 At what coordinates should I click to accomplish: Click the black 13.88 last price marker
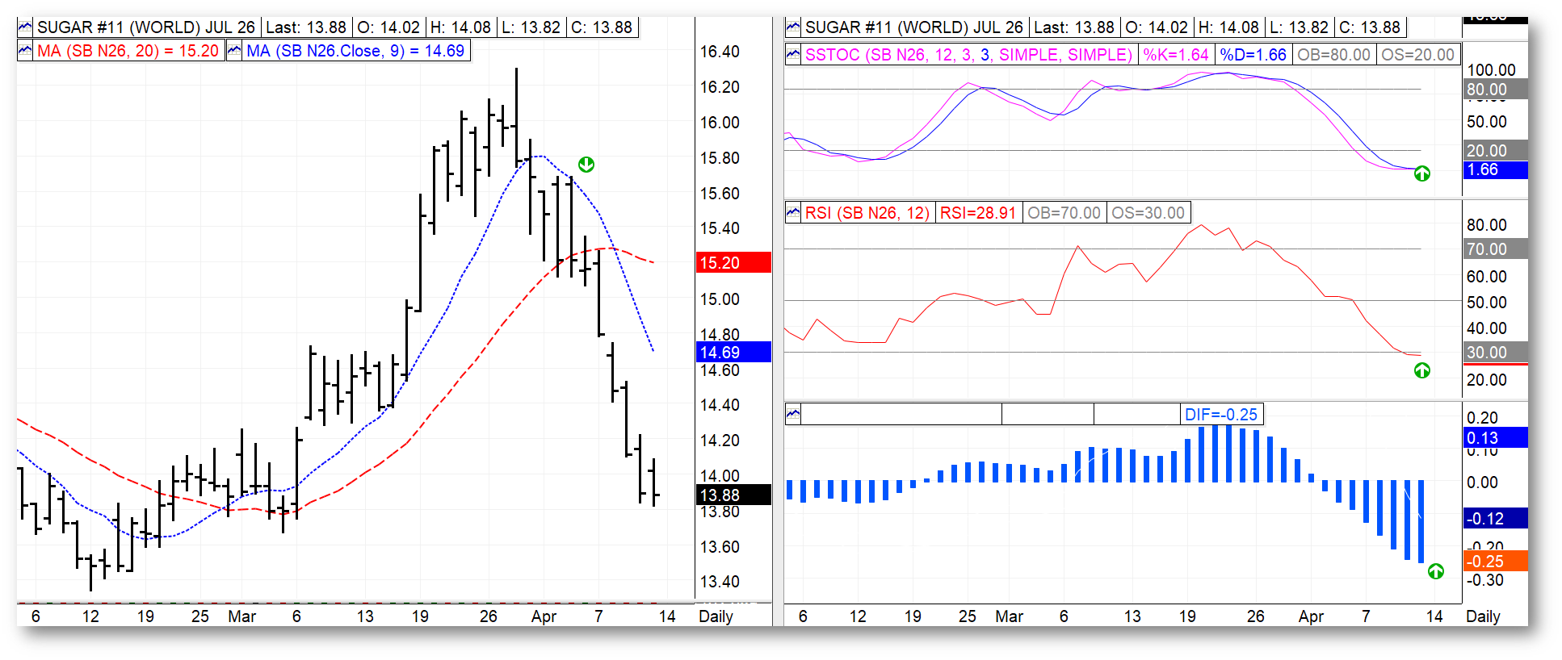tap(733, 495)
